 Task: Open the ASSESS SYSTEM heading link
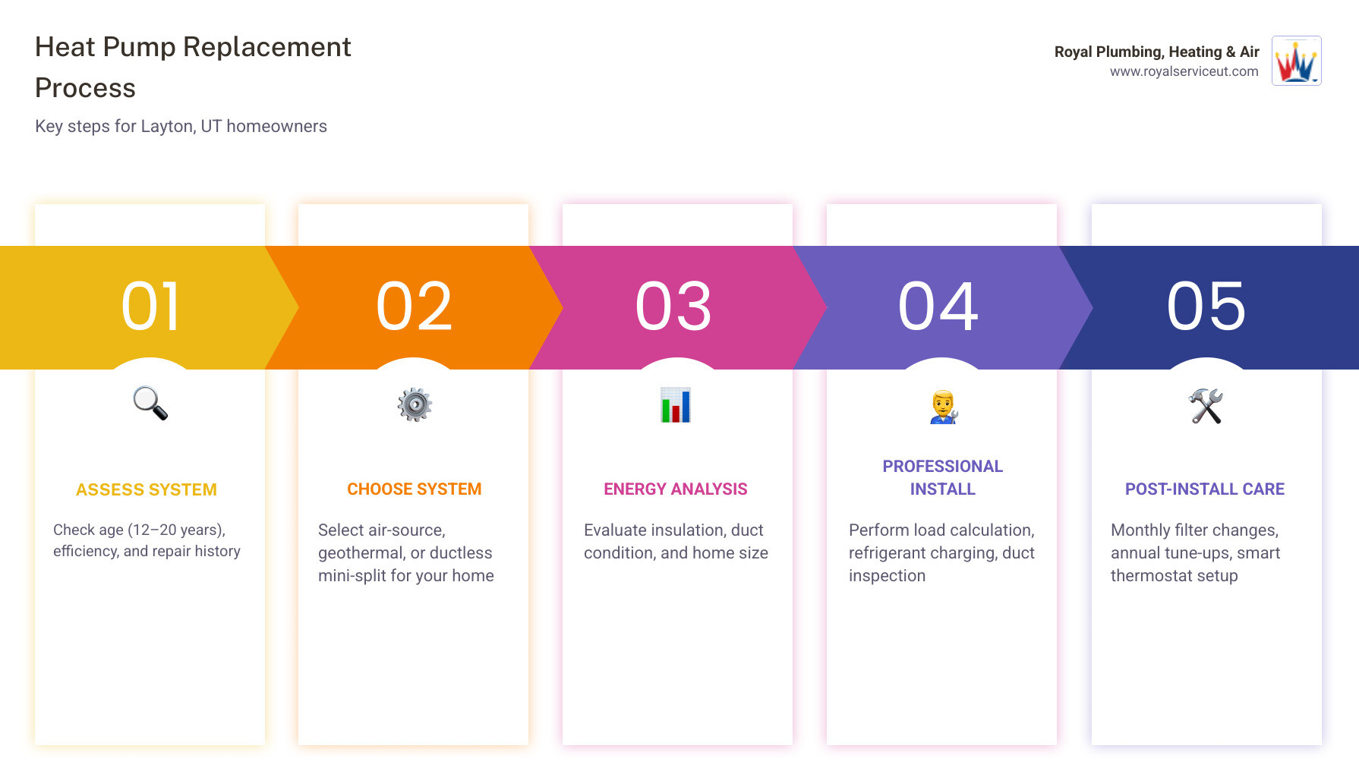[147, 489]
